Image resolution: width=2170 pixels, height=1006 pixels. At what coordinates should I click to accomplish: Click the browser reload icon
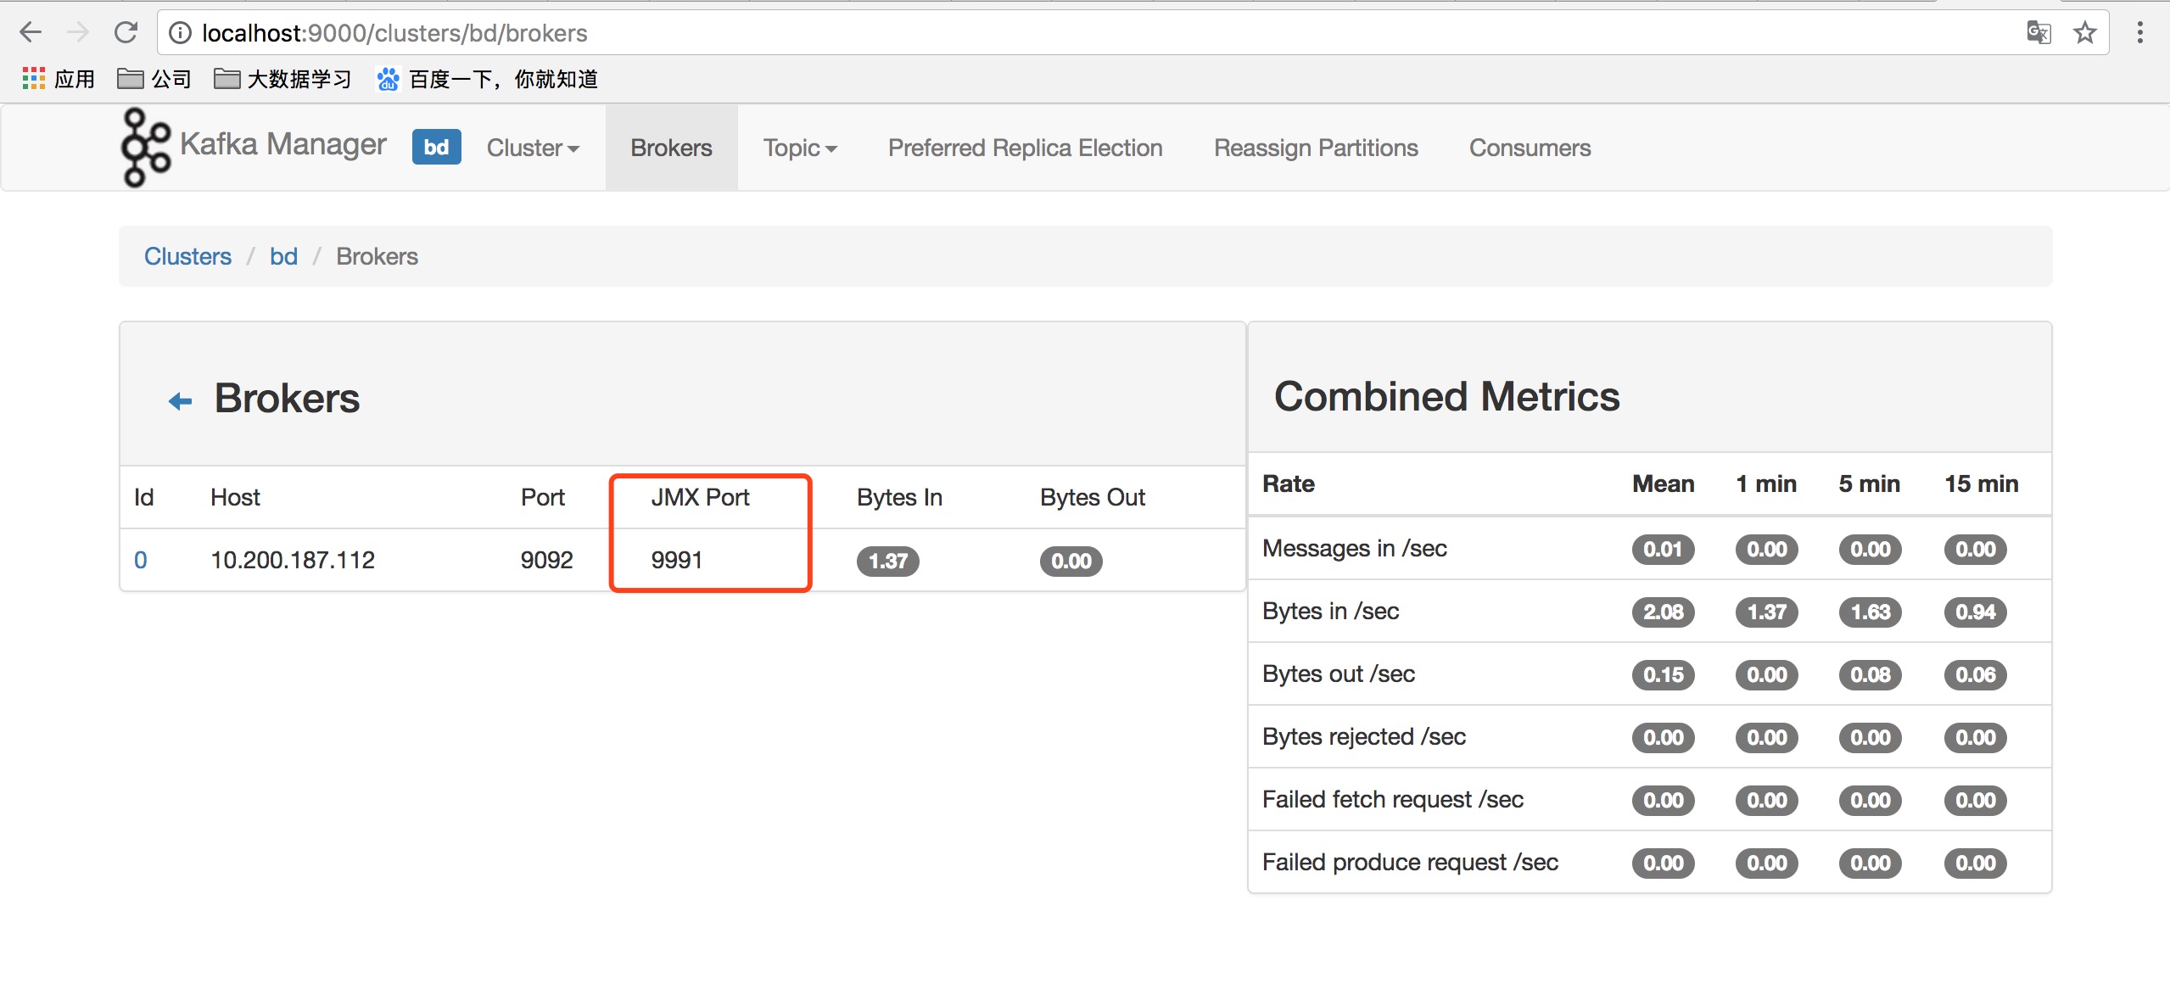tap(126, 33)
